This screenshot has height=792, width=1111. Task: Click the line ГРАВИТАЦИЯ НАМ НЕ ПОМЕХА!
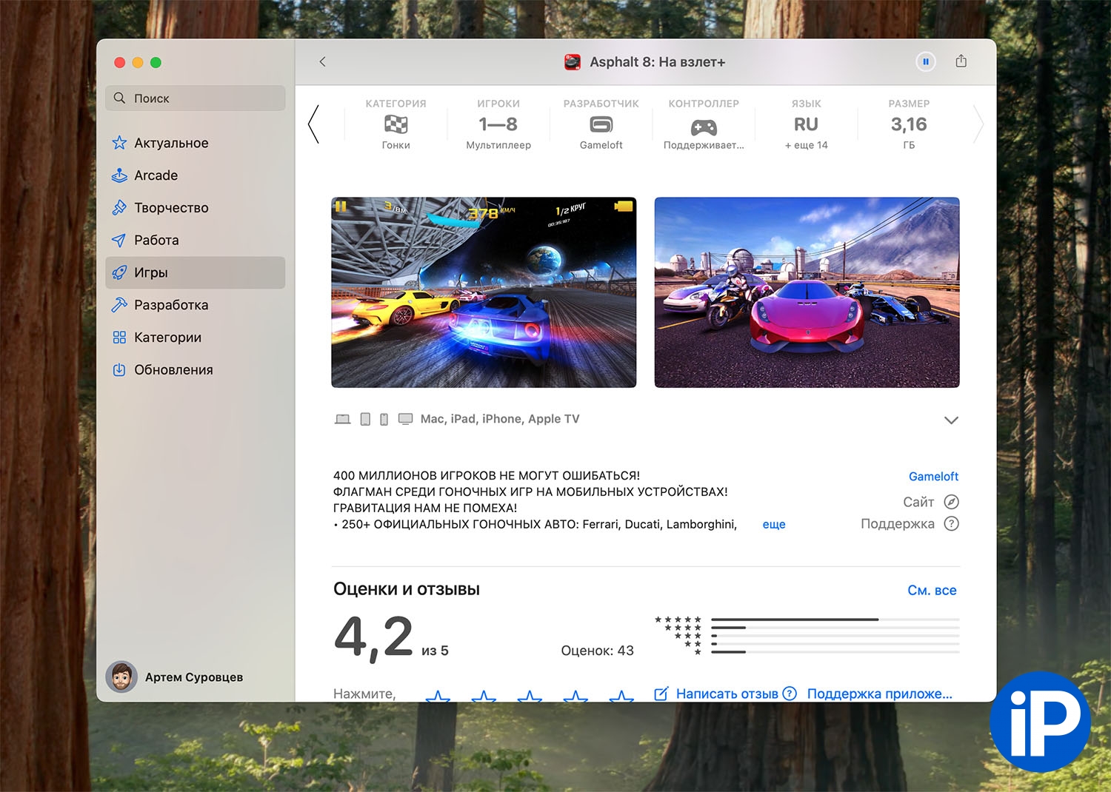[x=425, y=508]
